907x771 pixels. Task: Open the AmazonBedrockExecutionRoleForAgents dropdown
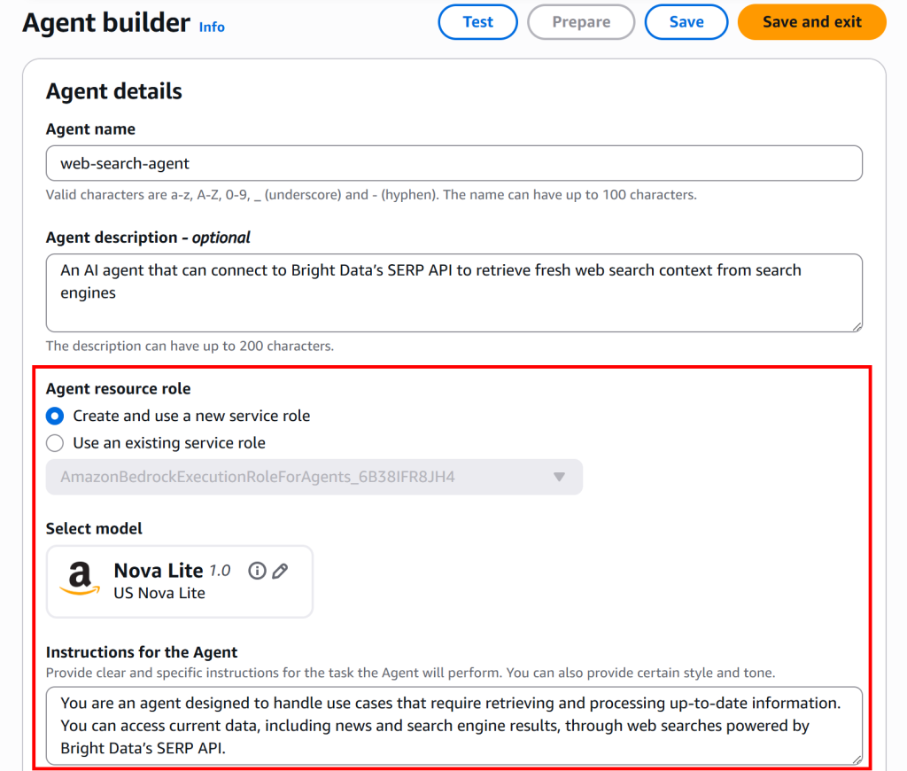[x=314, y=477]
